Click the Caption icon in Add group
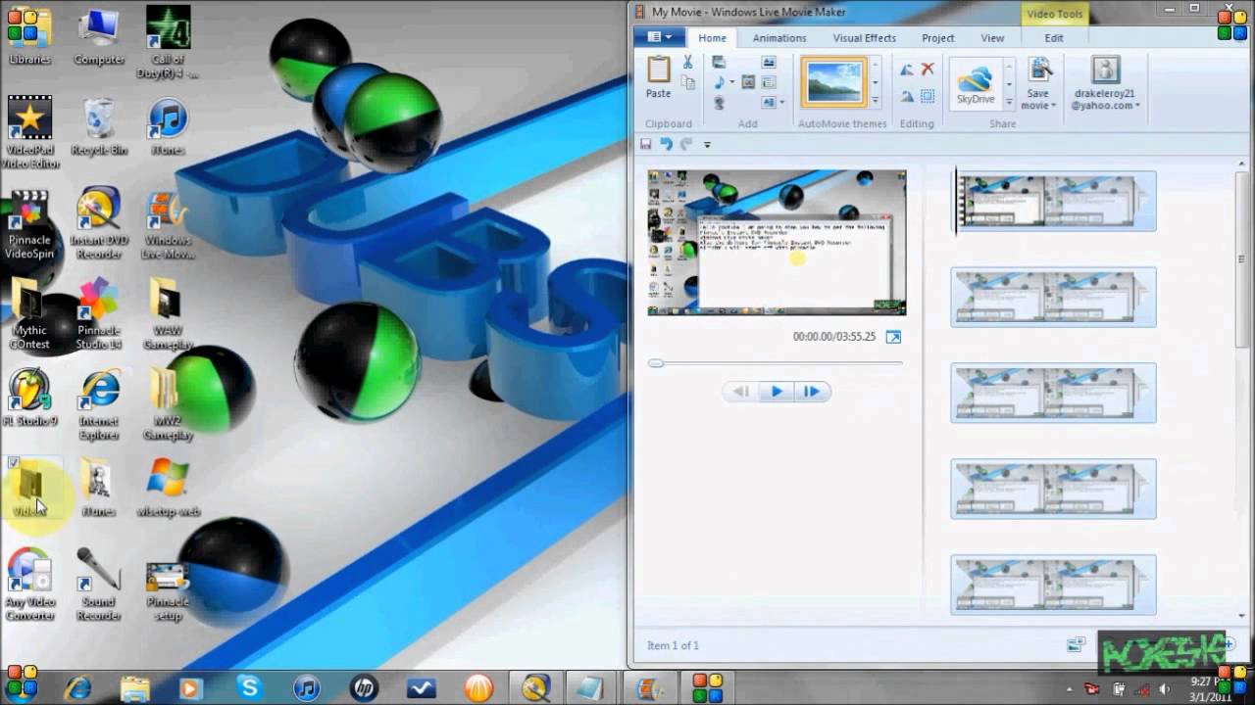Image resolution: width=1255 pixels, height=705 pixels. tap(769, 82)
